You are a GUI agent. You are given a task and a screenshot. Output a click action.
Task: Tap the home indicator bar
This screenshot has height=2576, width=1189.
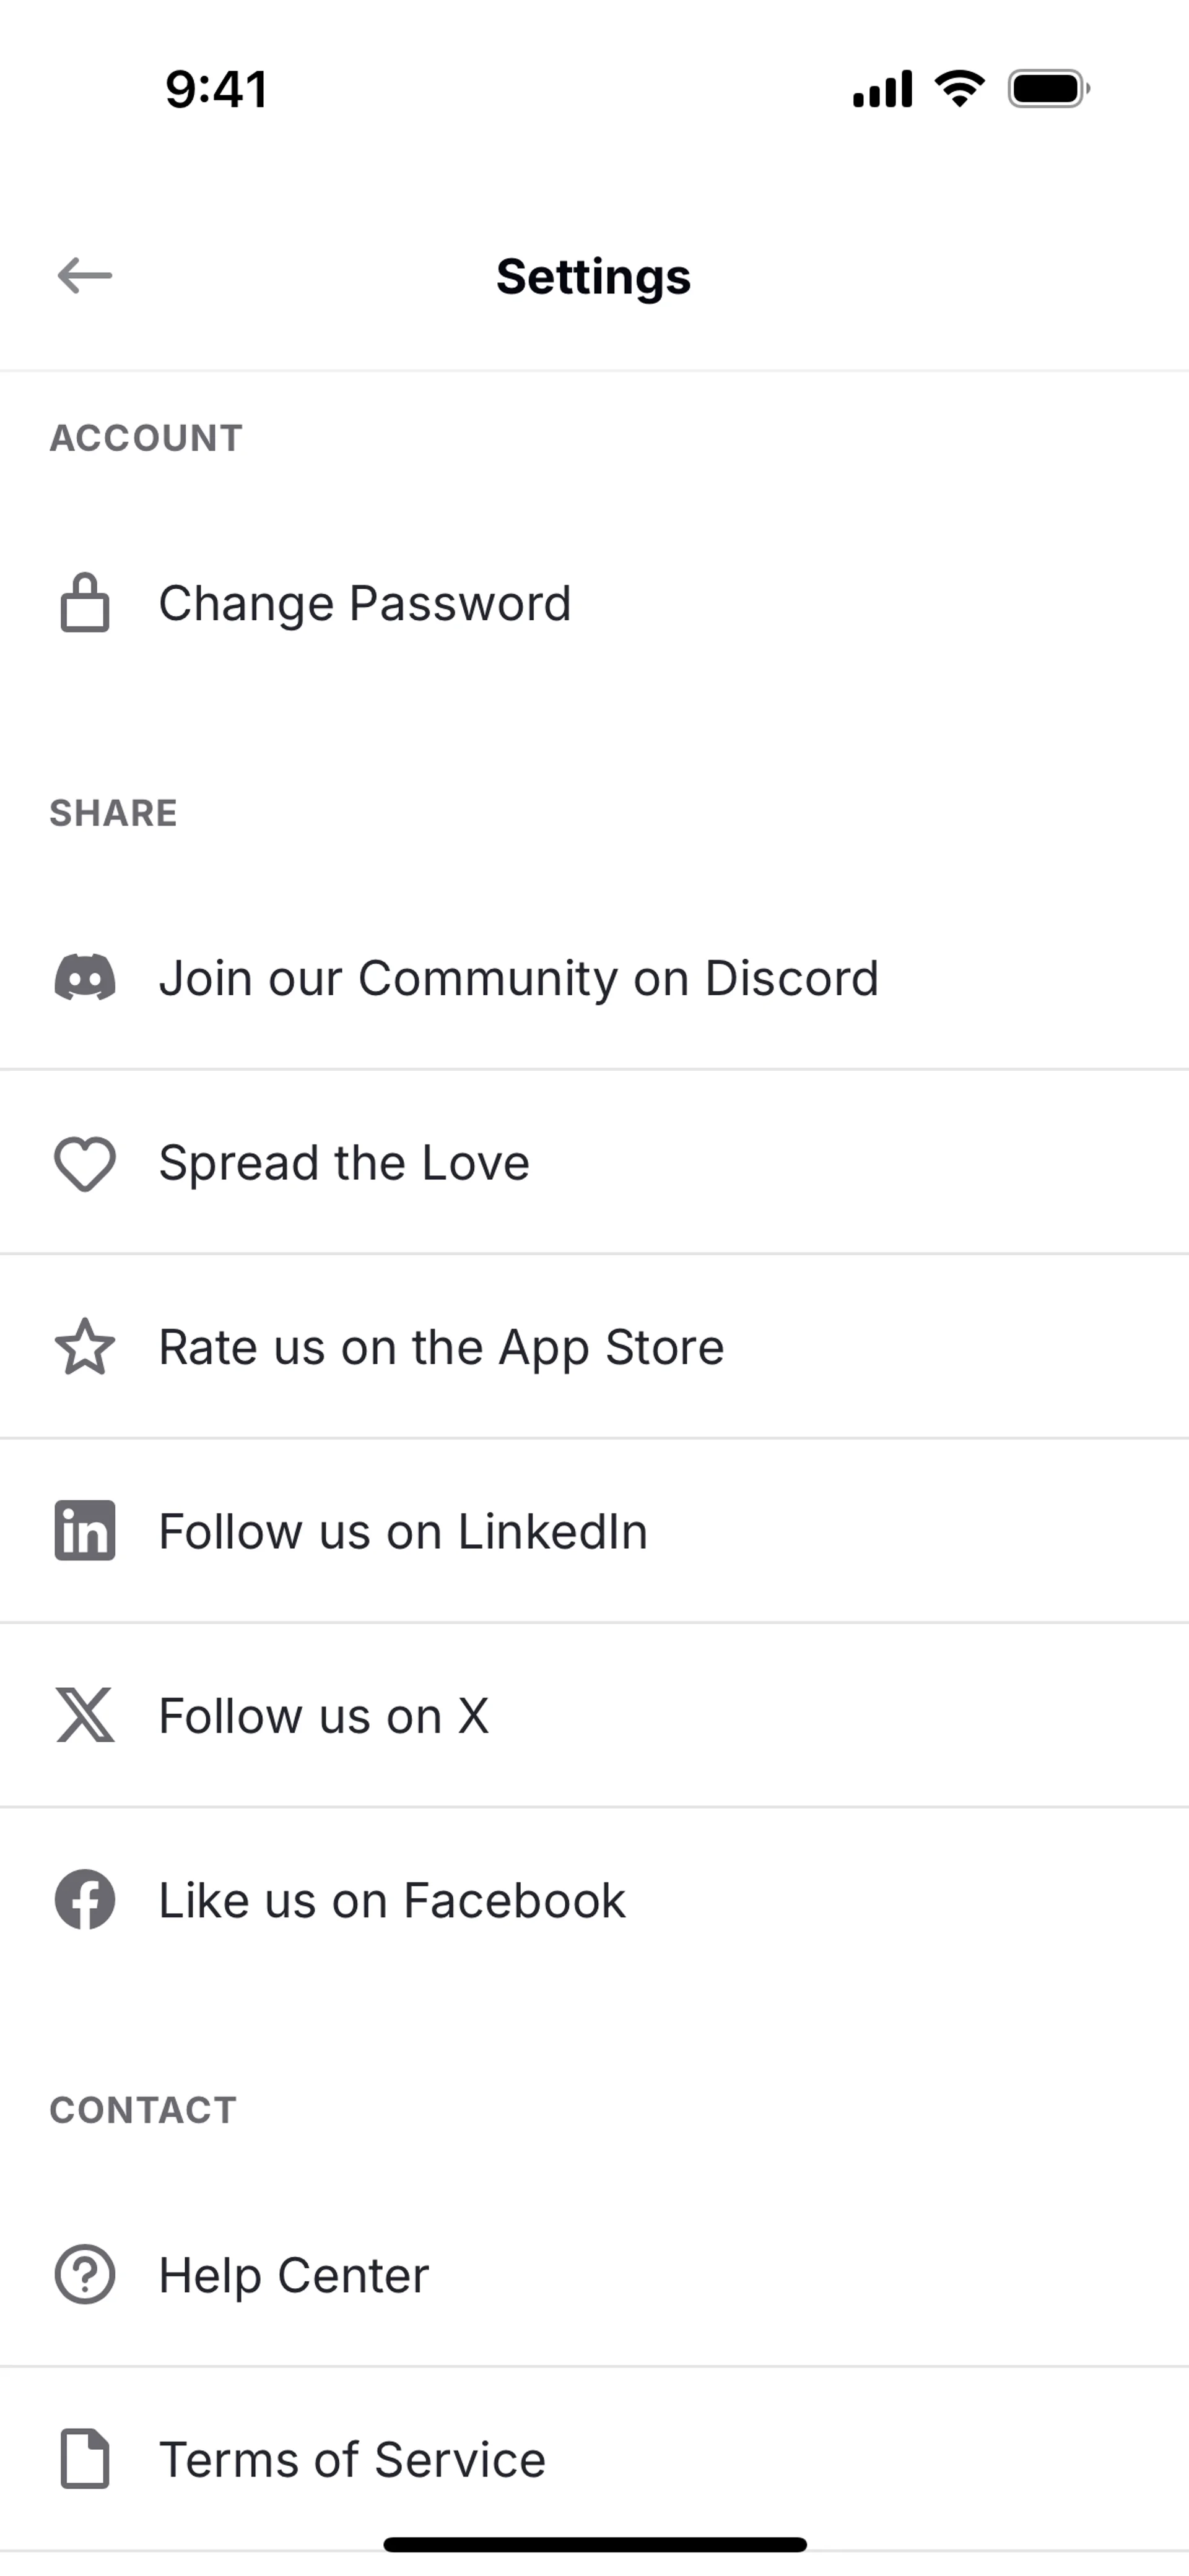coord(594,2544)
